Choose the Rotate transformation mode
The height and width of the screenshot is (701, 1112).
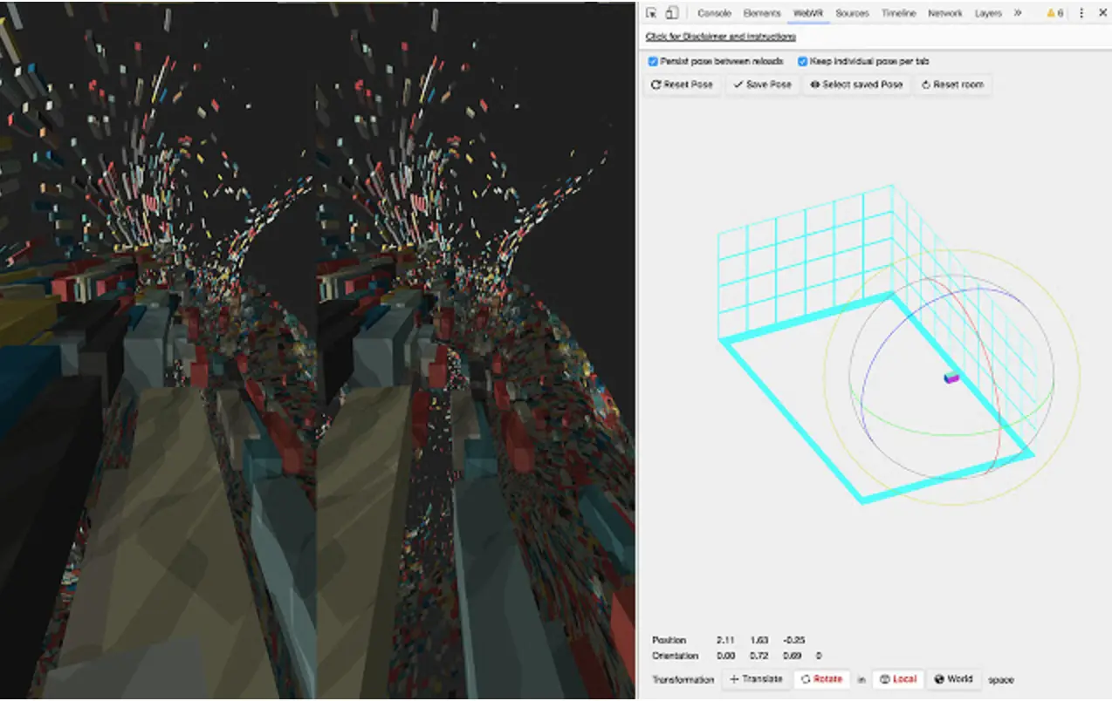click(821, 679)
